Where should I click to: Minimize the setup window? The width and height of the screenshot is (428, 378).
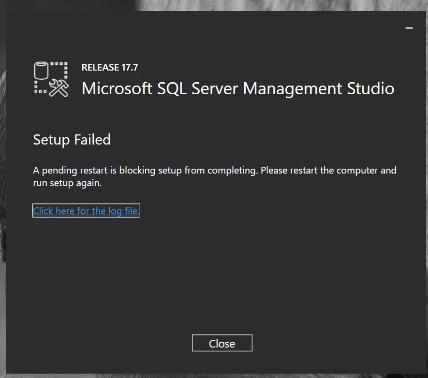(409, 29)
